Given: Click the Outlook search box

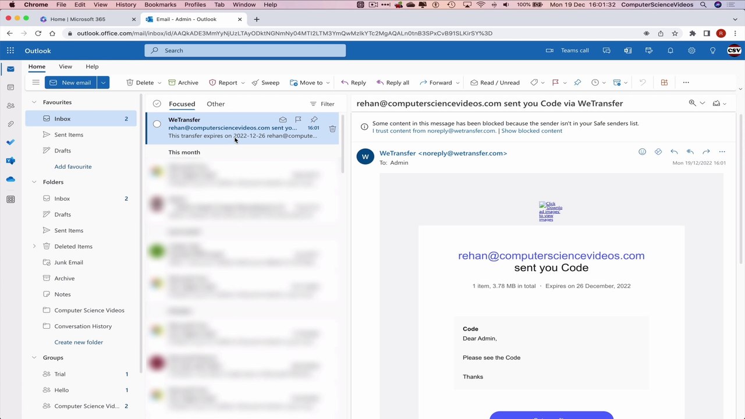Looking at the screenshot, I should (x=245, y=51).
